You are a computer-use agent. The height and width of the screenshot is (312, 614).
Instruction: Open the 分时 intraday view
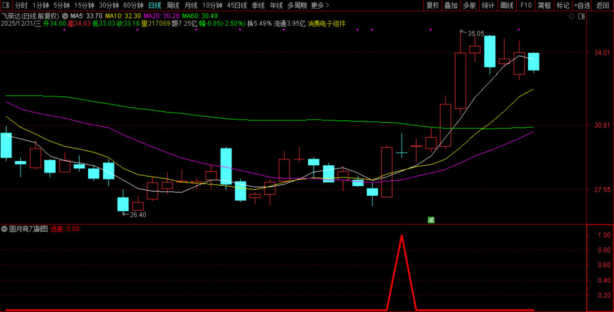tap(21, 5)
